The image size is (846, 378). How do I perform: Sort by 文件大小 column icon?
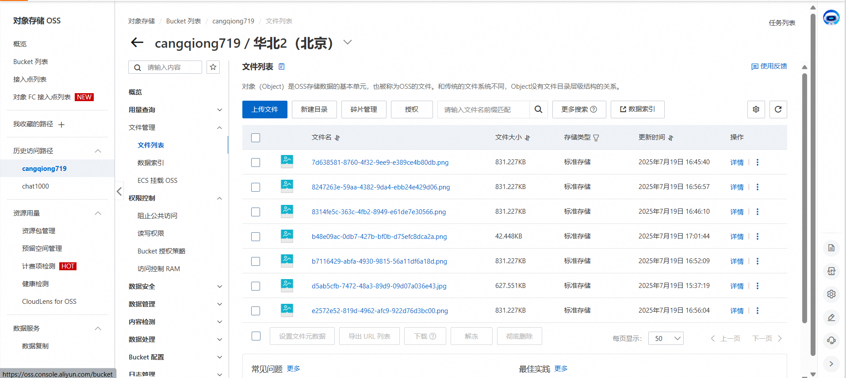(x=528, y=138)
